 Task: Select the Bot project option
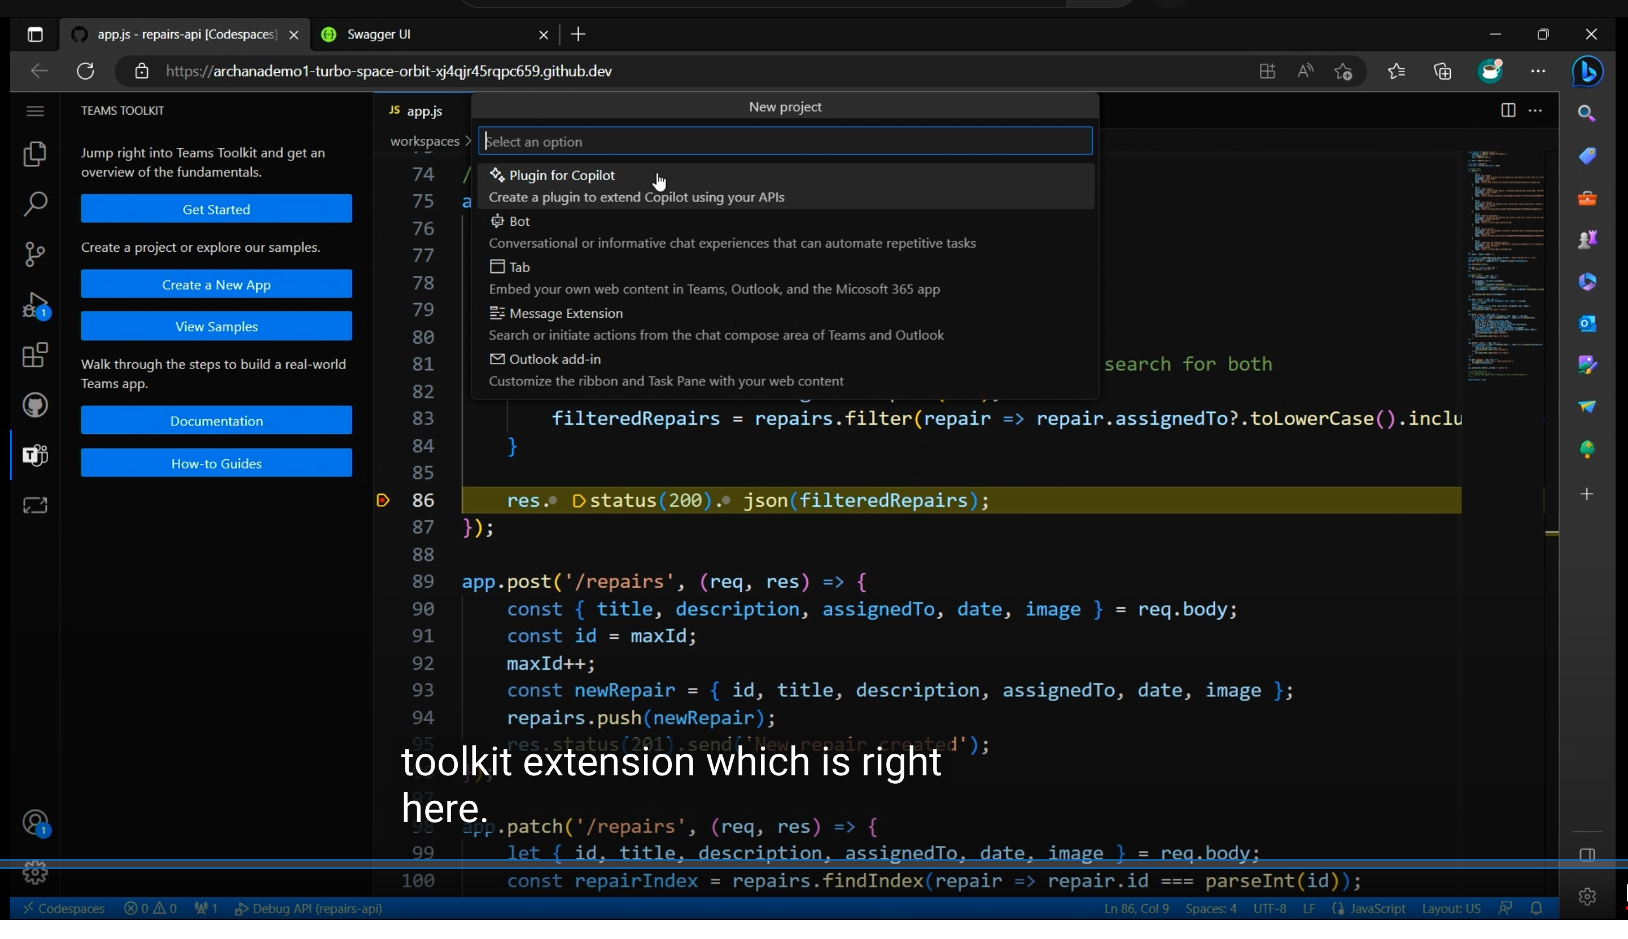[786, 232]
